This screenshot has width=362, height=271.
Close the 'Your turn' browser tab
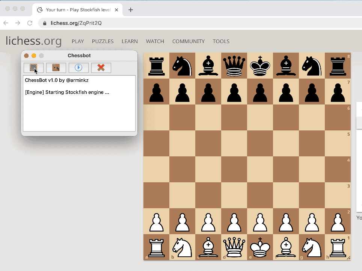click(116, 10)
